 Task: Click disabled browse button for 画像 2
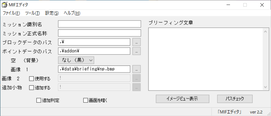coord(137,78)
